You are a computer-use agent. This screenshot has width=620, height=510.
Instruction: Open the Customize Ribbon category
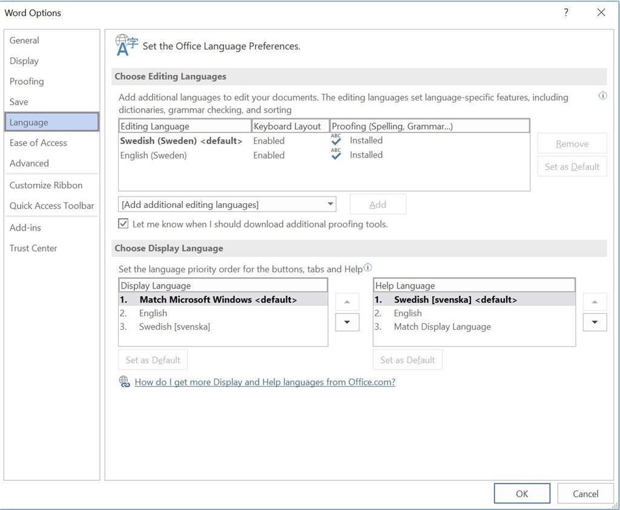tap(52, 185)
